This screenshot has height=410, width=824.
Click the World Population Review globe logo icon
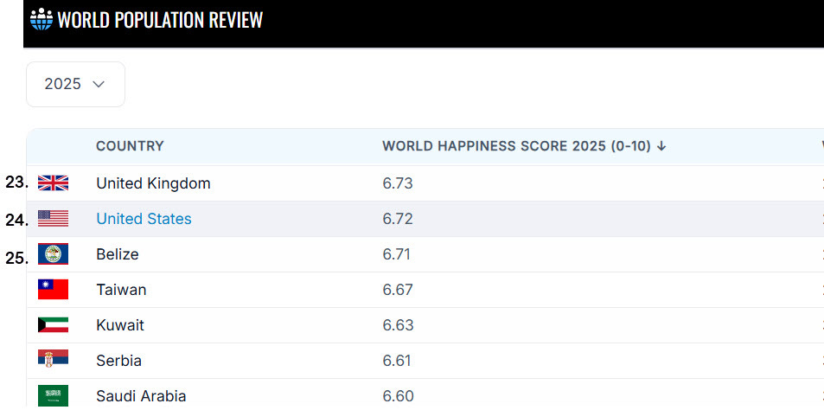(42, 19)
